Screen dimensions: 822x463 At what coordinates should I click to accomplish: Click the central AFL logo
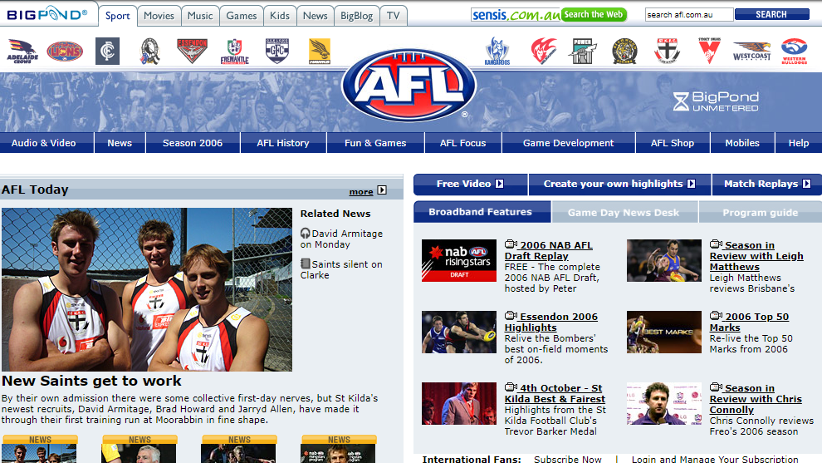coord(409,86)
